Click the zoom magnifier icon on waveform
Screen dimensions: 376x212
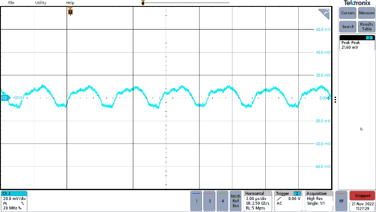[x=324, y=13]
